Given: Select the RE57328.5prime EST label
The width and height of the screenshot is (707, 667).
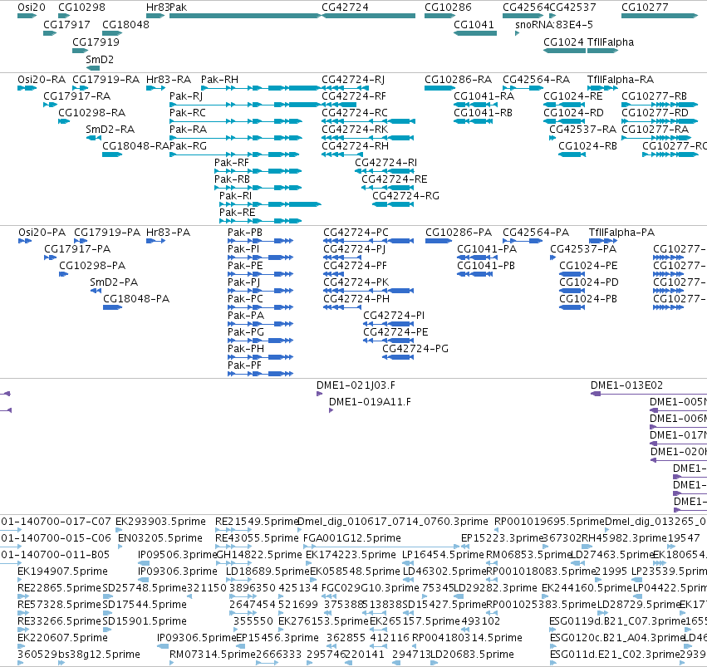Looking at the screenshot, I should click(60, 605).
